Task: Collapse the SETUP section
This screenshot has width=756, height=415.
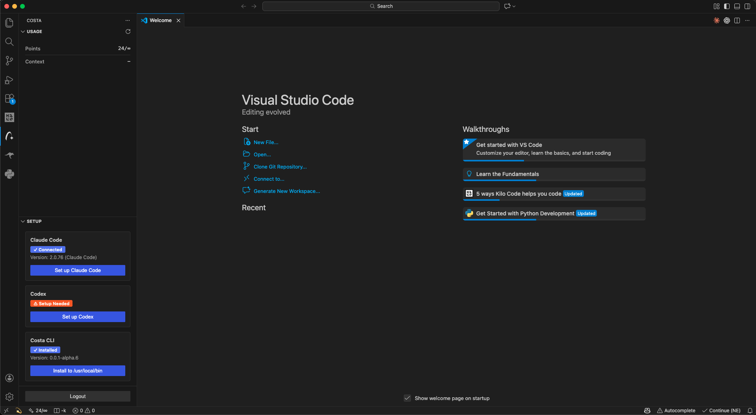Action: tap(23, 221)
